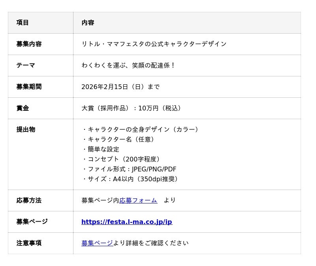Click the 募集期間 row label

[x=29, y=87]
